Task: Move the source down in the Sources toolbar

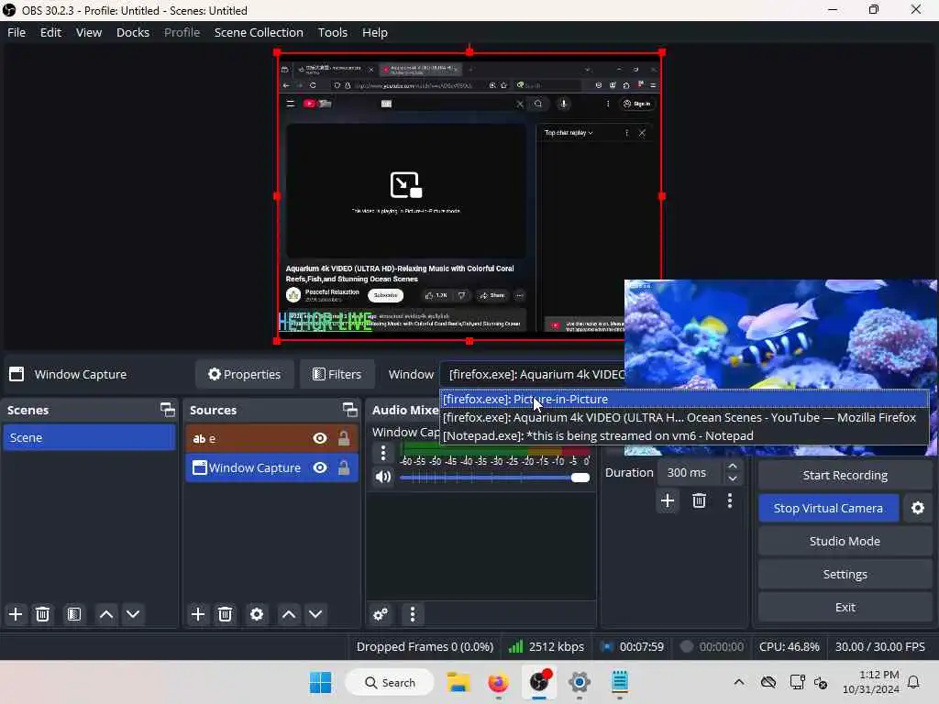Action: (315, 614)
